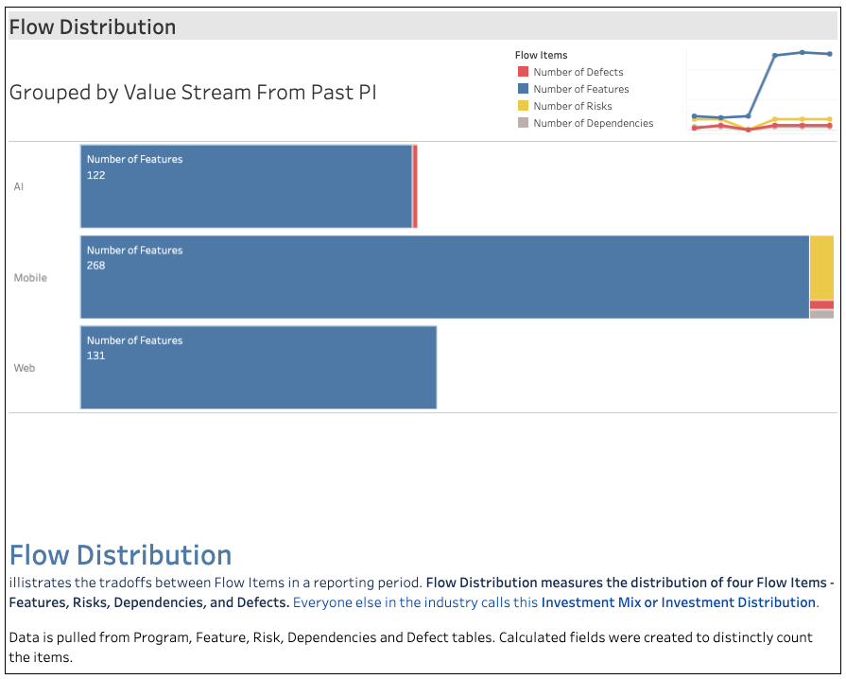The height and width of the screenshot is (679, 846).
Task: Select the yellow Number of Risks legend swatch
Action: point(522,106)
